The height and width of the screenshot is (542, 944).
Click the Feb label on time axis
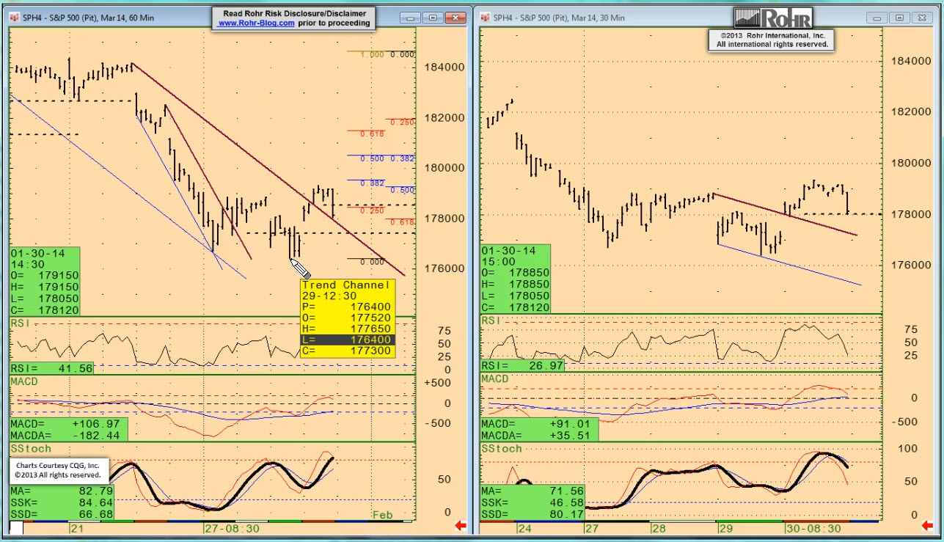382,515
